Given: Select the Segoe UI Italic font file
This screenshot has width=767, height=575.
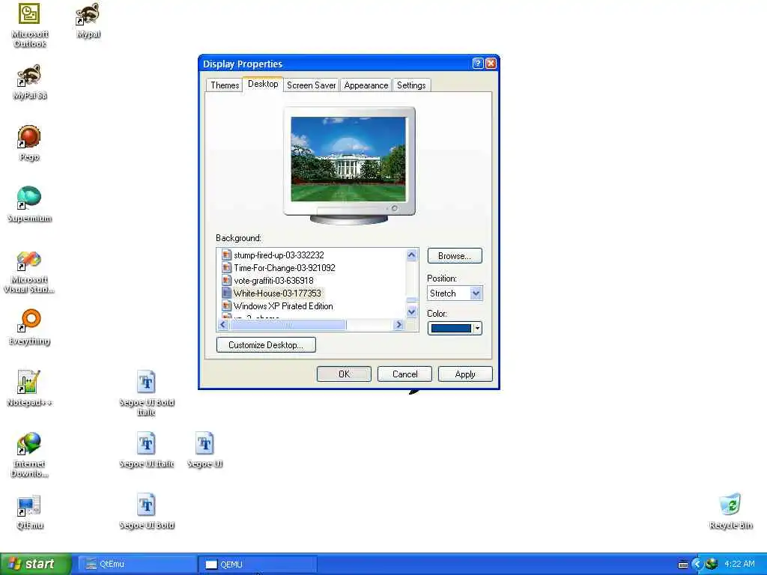Looking at the screenshot, I should point(146,450).
